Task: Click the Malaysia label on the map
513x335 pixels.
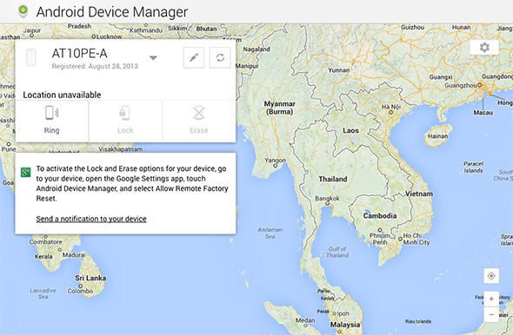Action: (345, 325)
